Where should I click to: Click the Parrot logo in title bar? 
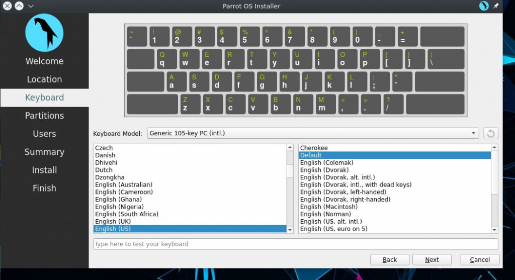(483, 6)
